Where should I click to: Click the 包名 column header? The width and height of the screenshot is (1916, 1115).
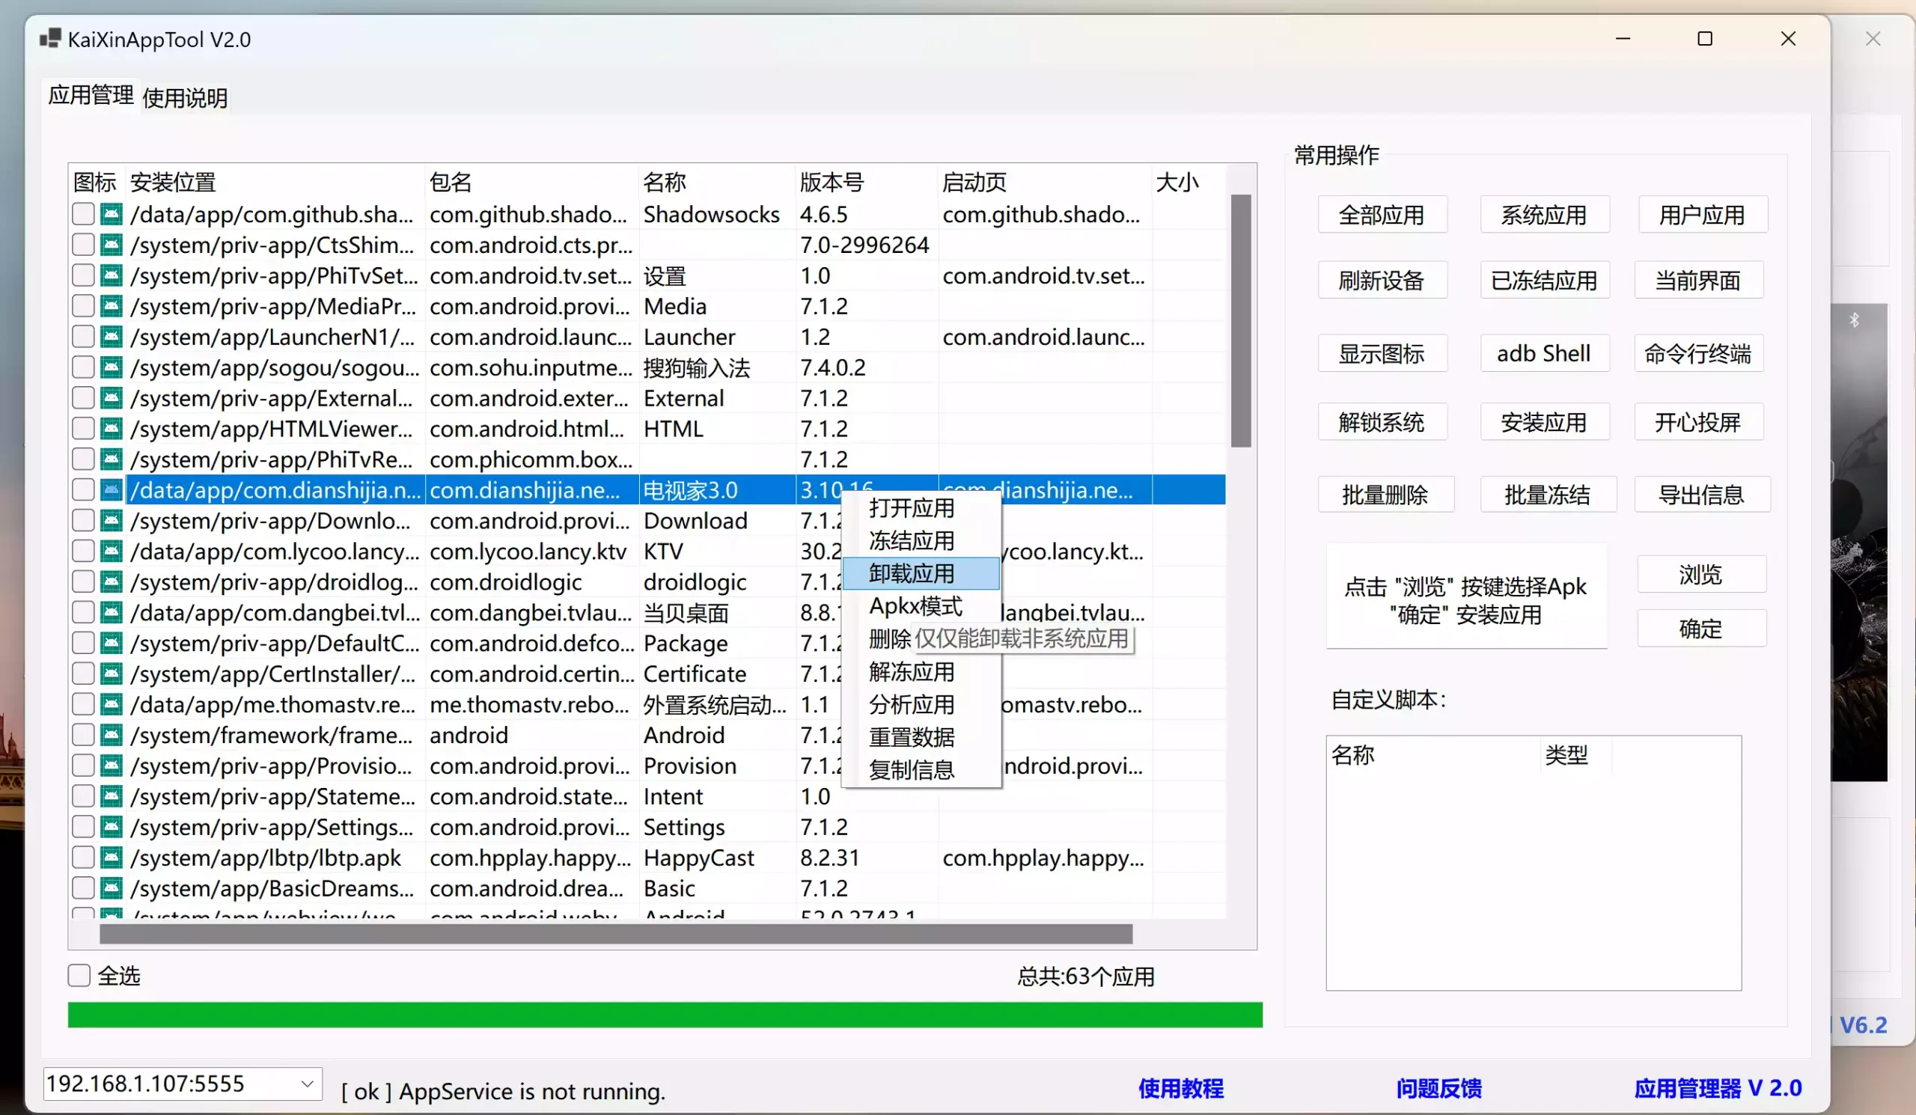click(451, 183)
